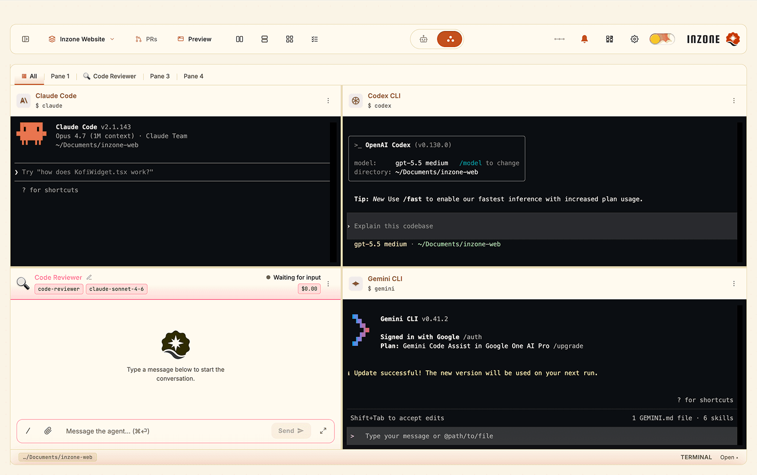Image resolution: width=757 pixels, height=475 pixels.
Task: Open the TERMINAL panel with Open toggle
Action: coord(729,457)
